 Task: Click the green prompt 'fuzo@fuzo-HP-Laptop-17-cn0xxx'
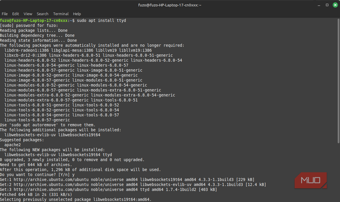click(x=34, y=20)
